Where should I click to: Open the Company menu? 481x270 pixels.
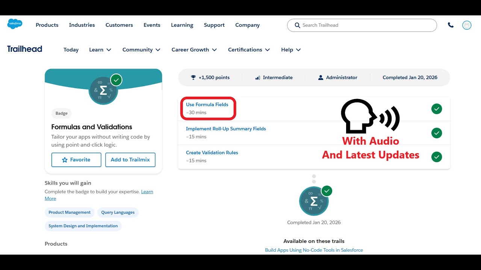248,25
